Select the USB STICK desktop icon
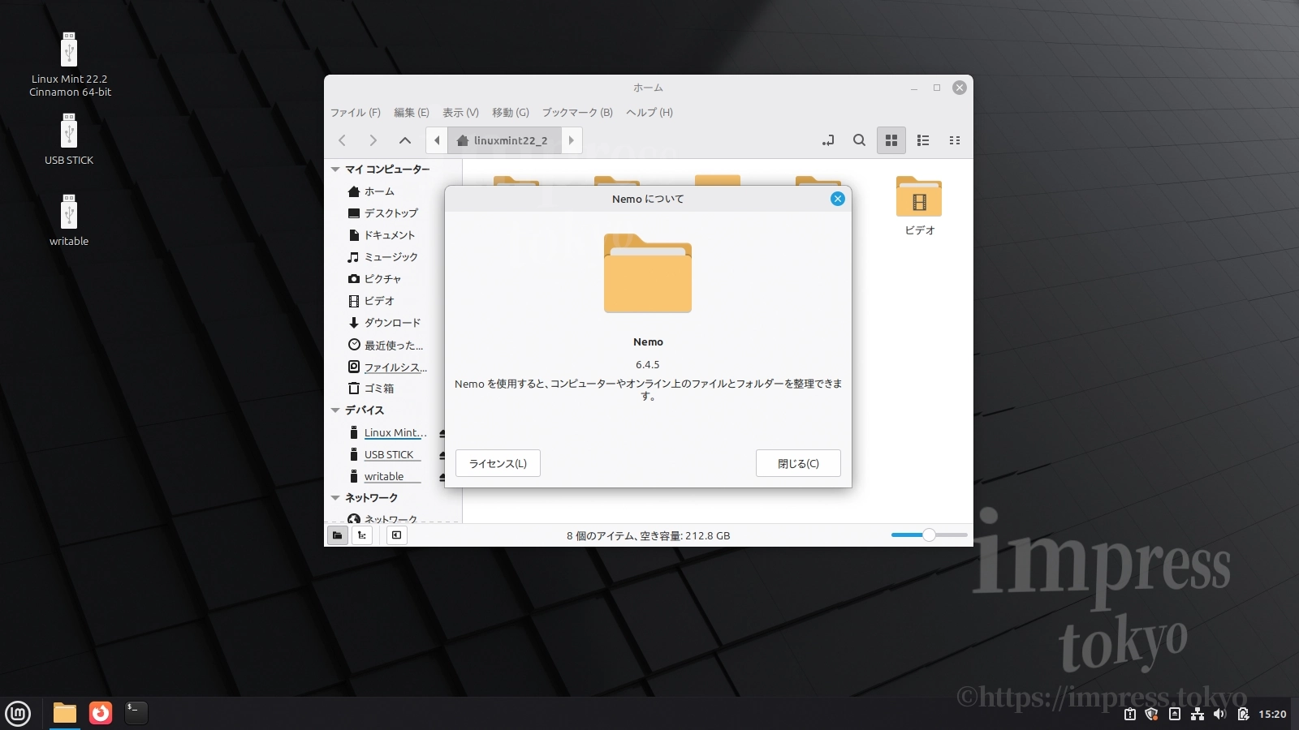1299x730 pixels. point(69,140)
